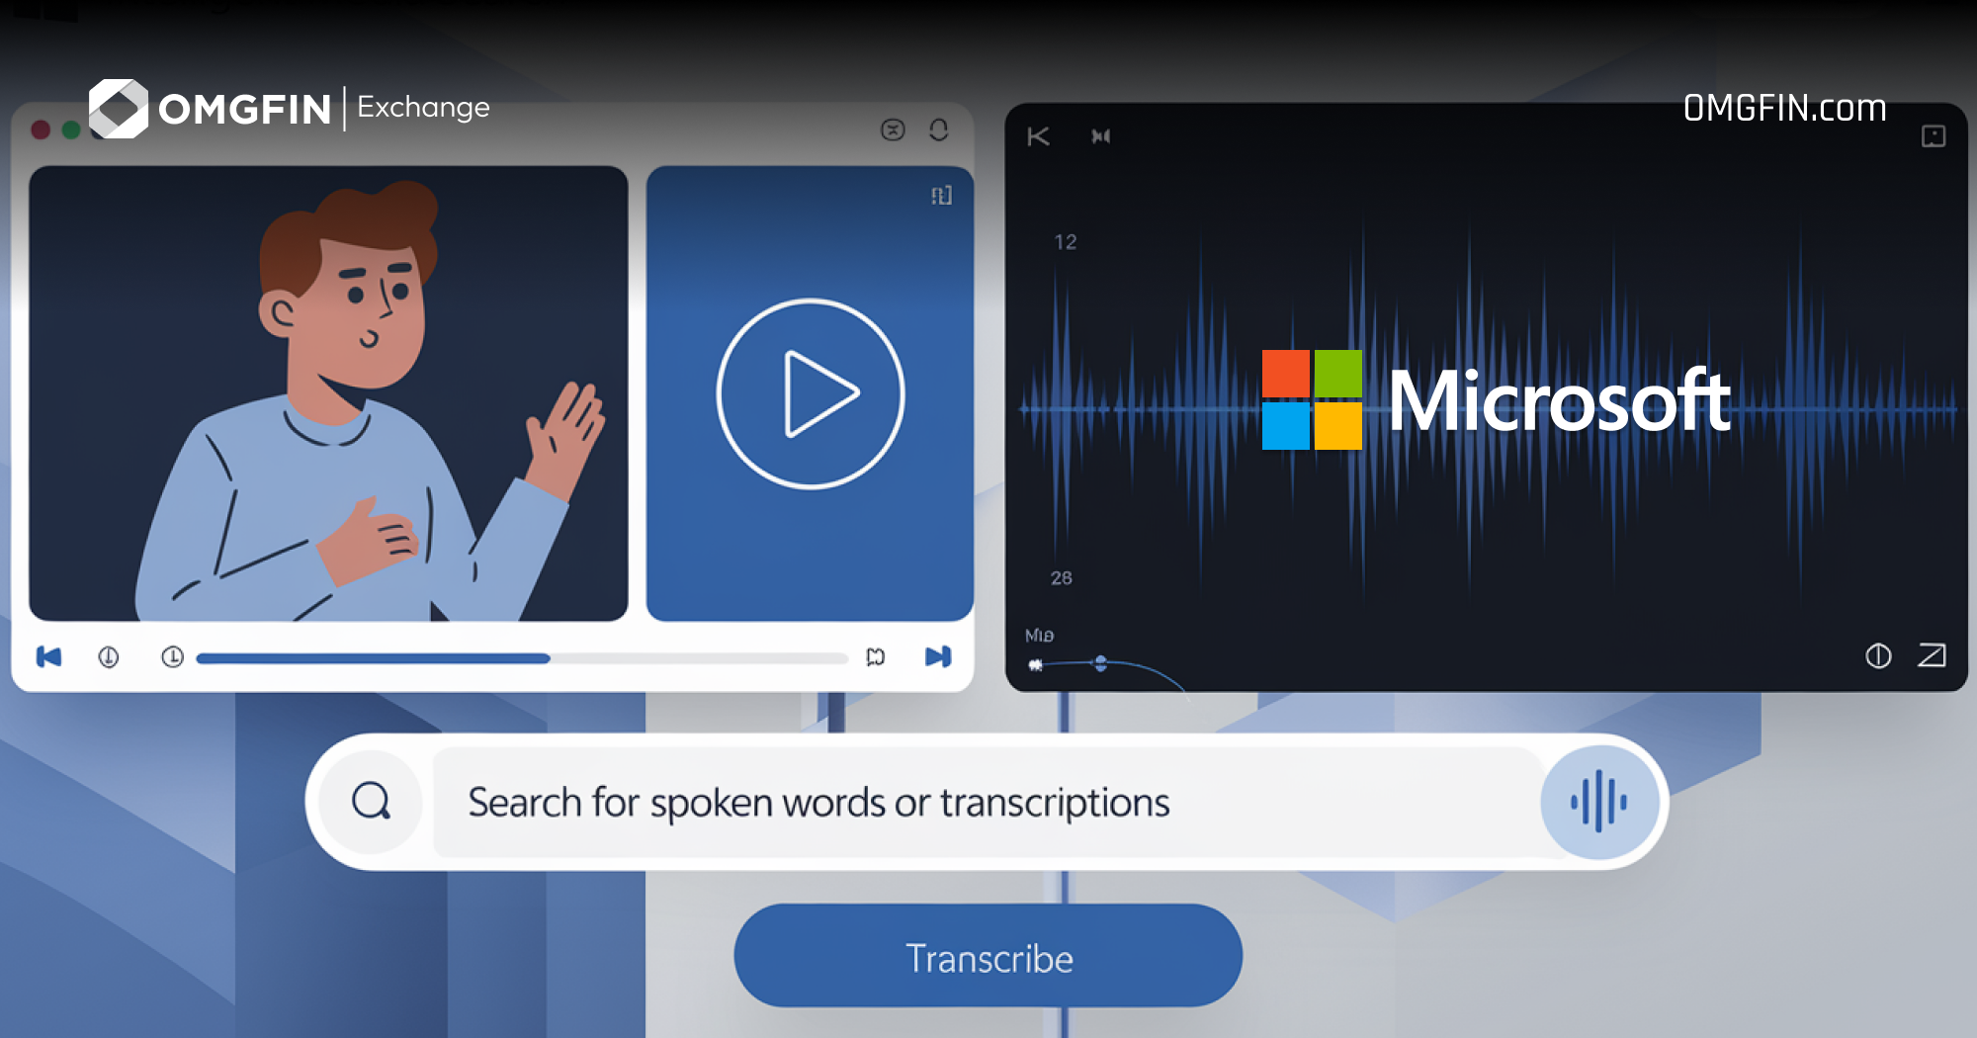Click the half-circle contrast icon in audio panel

[x=1878, y=655]
